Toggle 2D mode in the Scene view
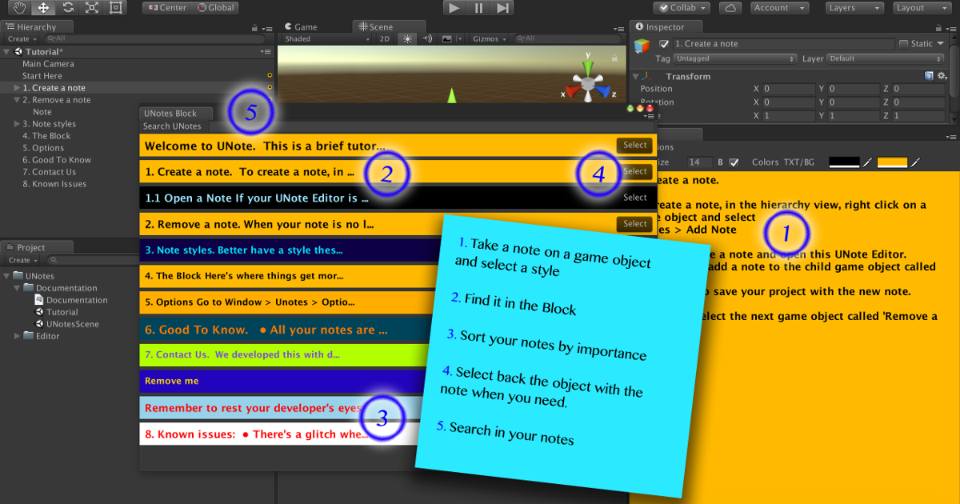 click(x=386, y=38)
